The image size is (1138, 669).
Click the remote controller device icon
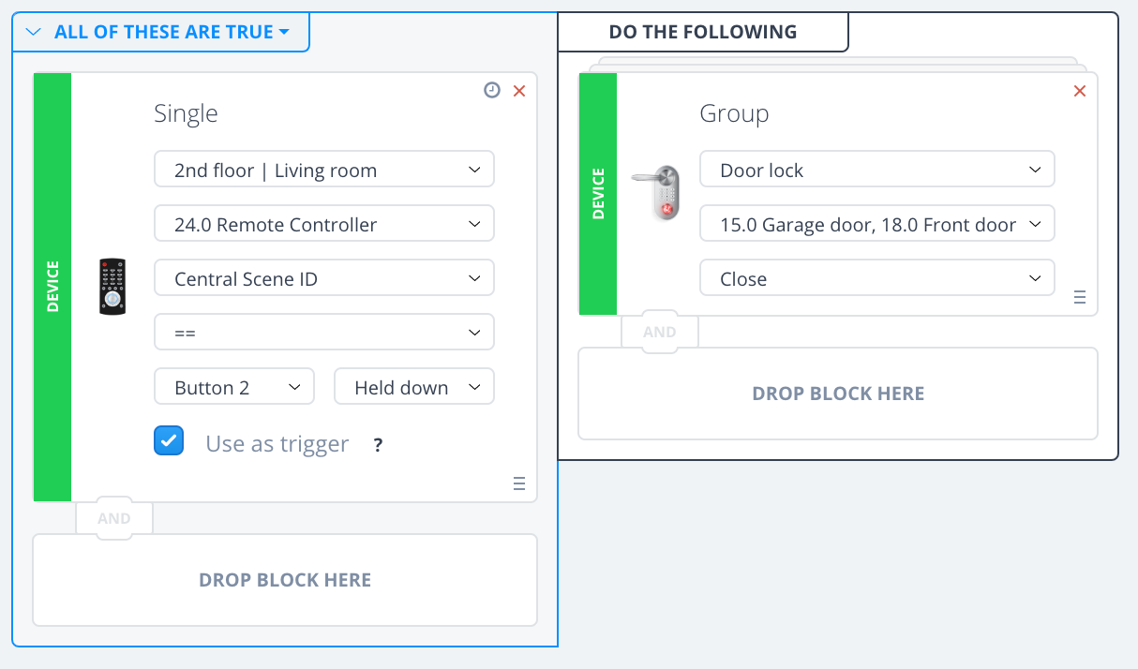point(112,287)
